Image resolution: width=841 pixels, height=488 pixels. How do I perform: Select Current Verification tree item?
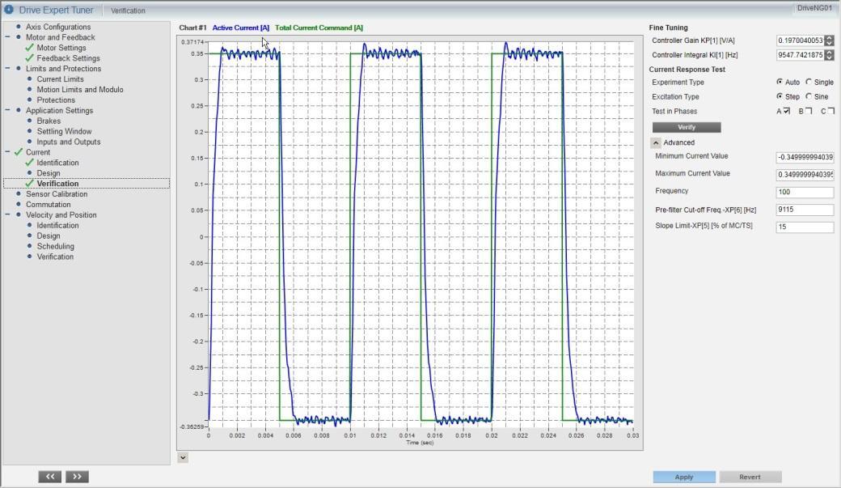[x=57, y=183]
